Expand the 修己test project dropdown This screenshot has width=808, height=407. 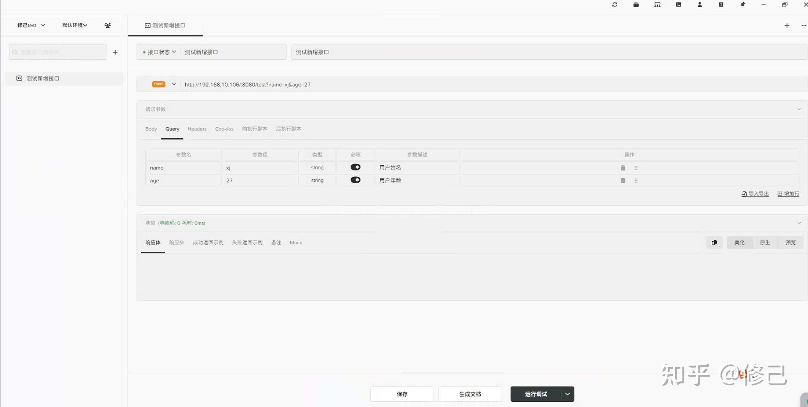31,25
